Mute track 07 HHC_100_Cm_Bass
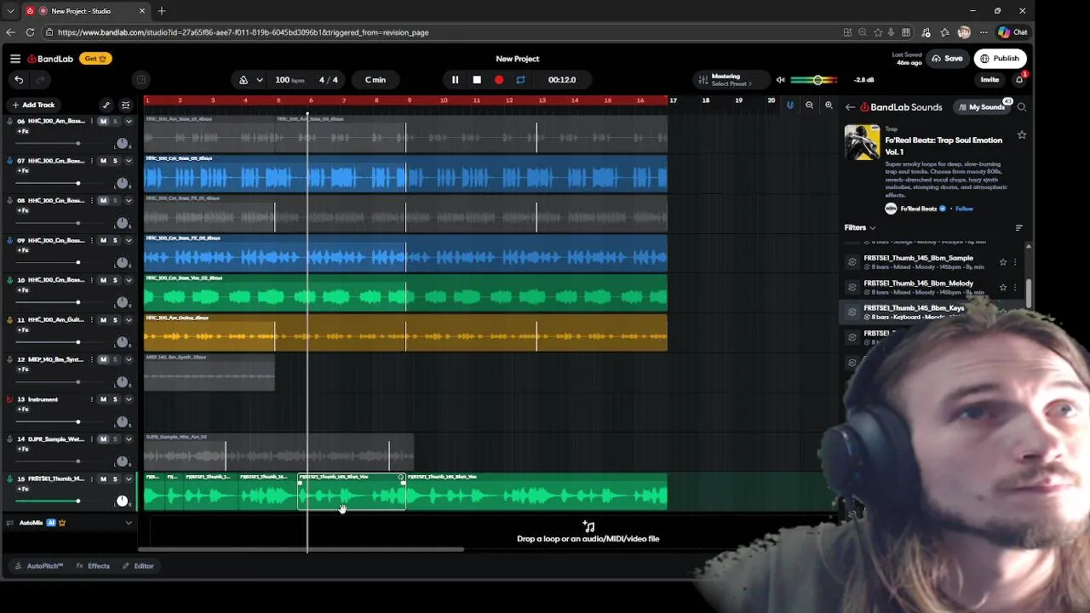Image resolution: width=1090 pixels, height=613 pixels. tap(103, 161)
